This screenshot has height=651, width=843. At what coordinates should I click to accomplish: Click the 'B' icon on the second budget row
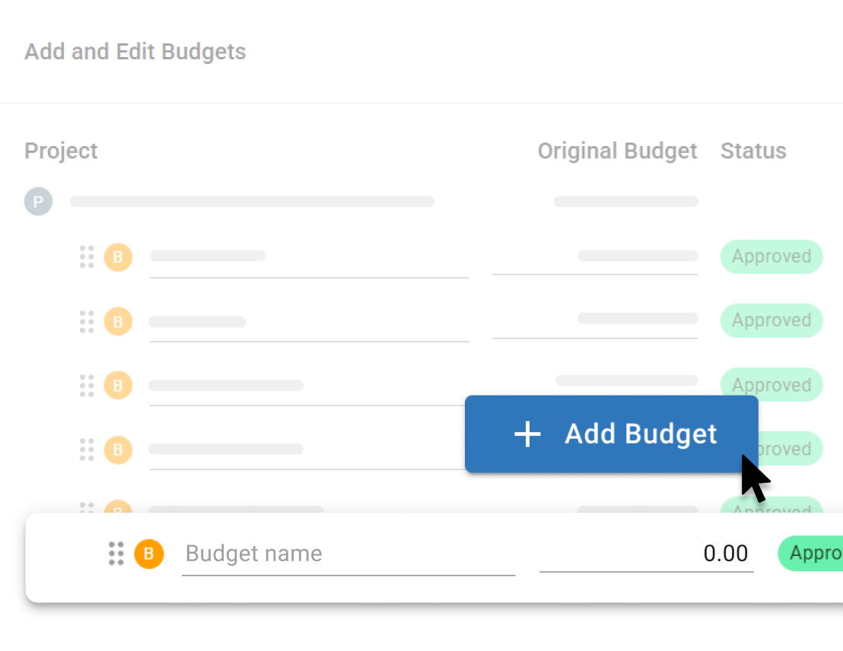pos(118,321)
